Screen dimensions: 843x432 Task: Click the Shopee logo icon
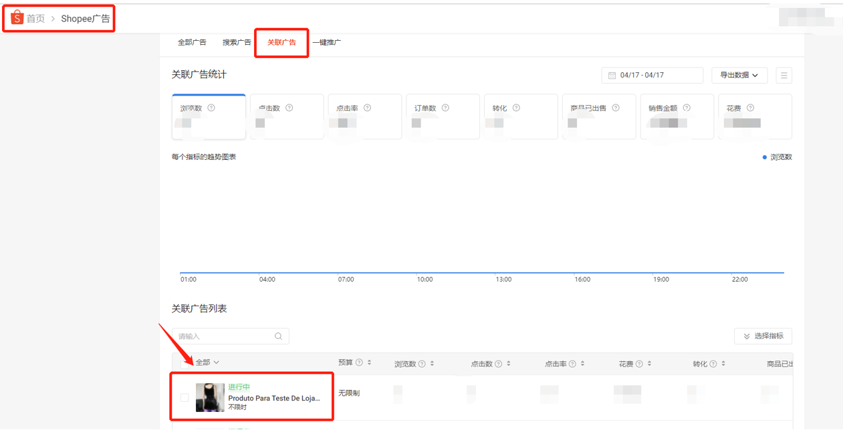(17, 18)
